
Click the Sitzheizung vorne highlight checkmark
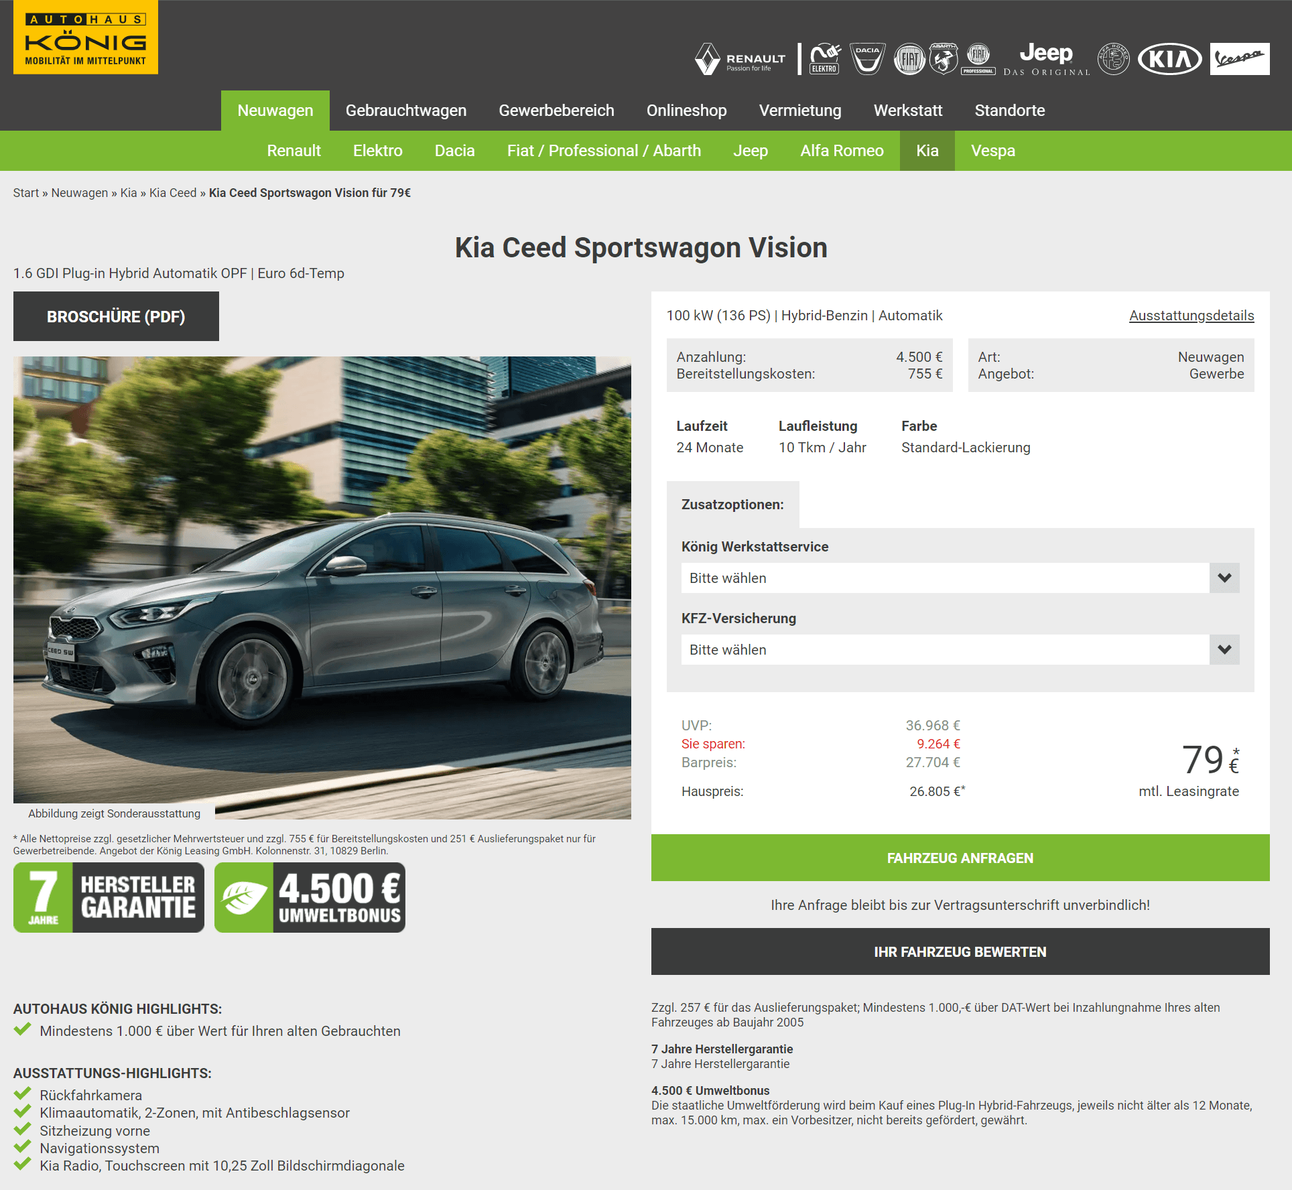click(x=23, y=1130)
